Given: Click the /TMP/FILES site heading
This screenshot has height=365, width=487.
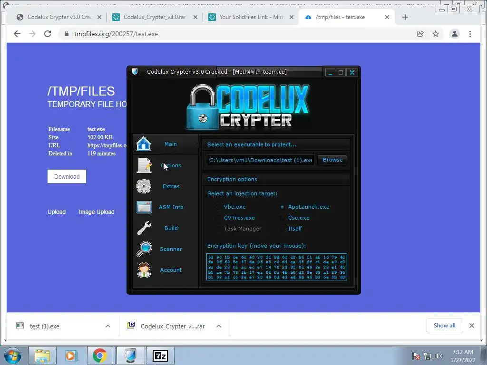Looking at the screenshot, I should [x=81, y=91].
